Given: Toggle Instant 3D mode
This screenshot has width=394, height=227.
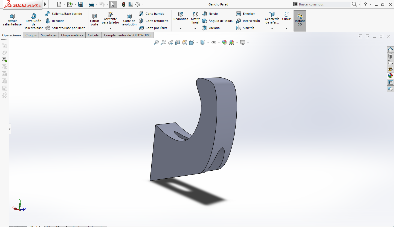Looking at the screenshot, I should point(300,21).
